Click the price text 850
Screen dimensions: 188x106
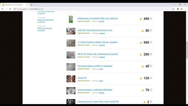tap(146, 42)
